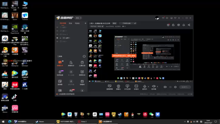This screenshot has width=220, height=124.
Task: Add 手机投屏 phone cast source
Action: click(127, 87)
